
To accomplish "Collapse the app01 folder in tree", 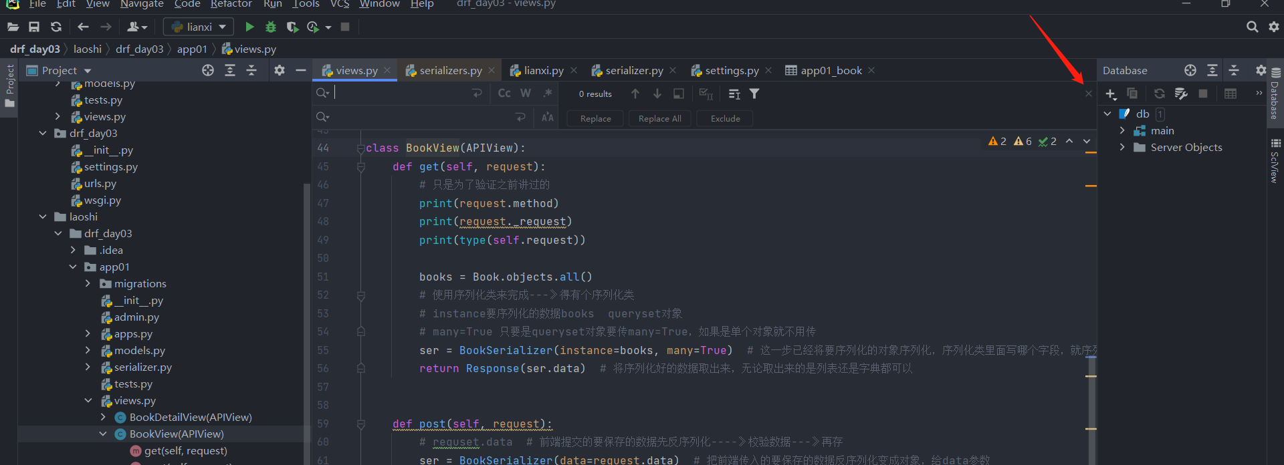I will coord(73,267).
